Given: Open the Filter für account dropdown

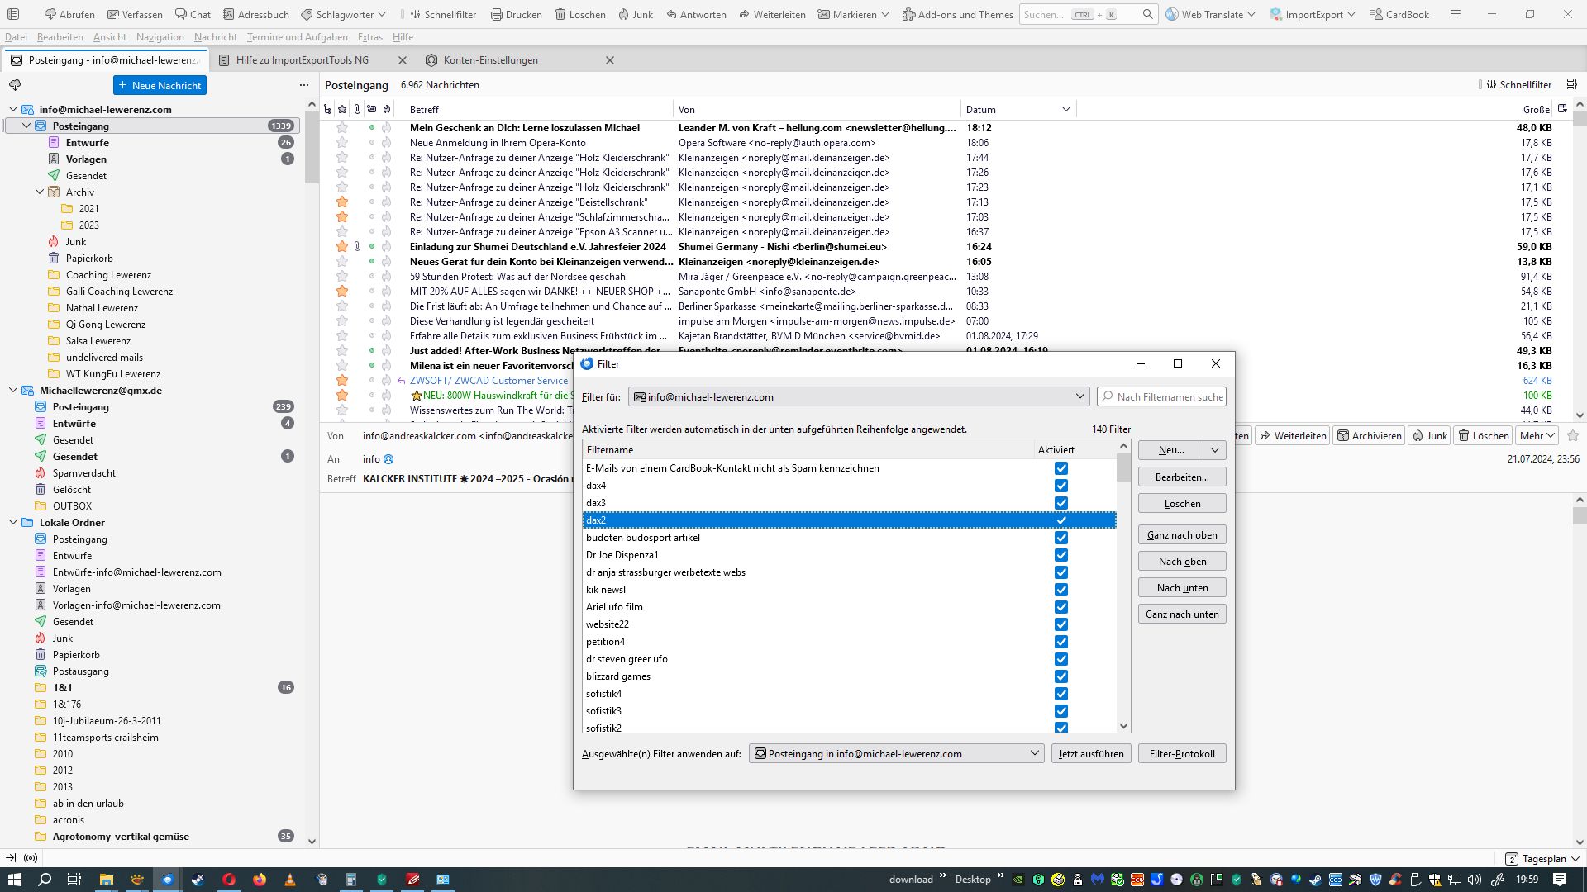Looking at the screenshot, I should [x=859, y=397].
